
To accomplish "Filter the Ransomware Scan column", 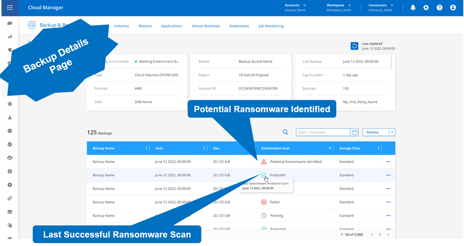I will point(330,148).
